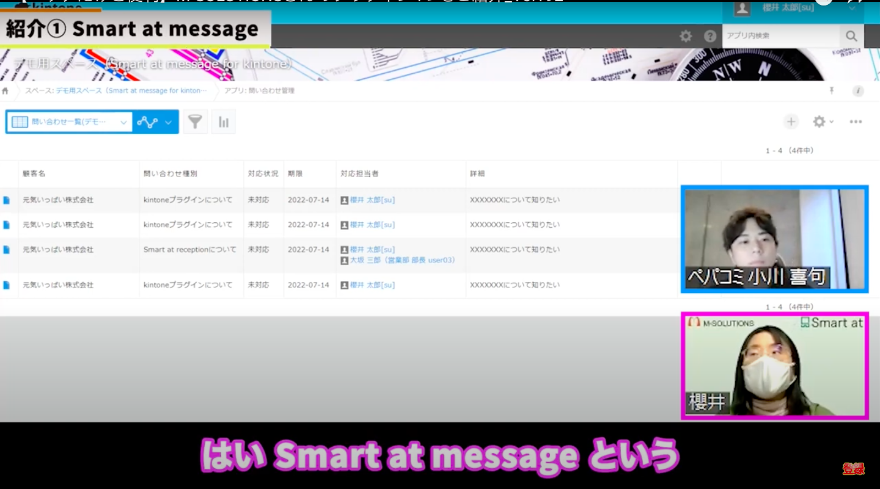Image resolution: width=880 pixels, height=489 pixels.
Task: Open first record's detail icon
Action: [x=7, y=200]
